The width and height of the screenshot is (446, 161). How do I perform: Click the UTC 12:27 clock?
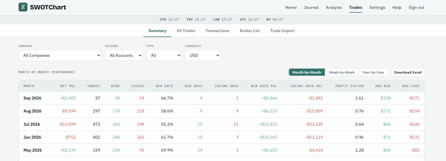coord(249,19)
